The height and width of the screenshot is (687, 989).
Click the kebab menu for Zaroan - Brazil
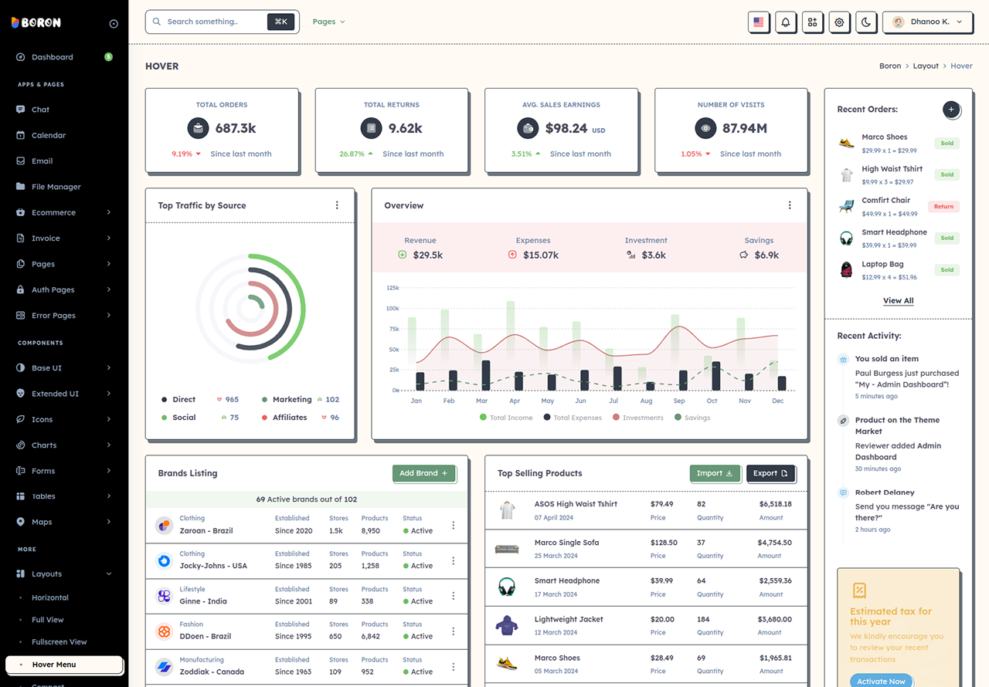point(454,526)
